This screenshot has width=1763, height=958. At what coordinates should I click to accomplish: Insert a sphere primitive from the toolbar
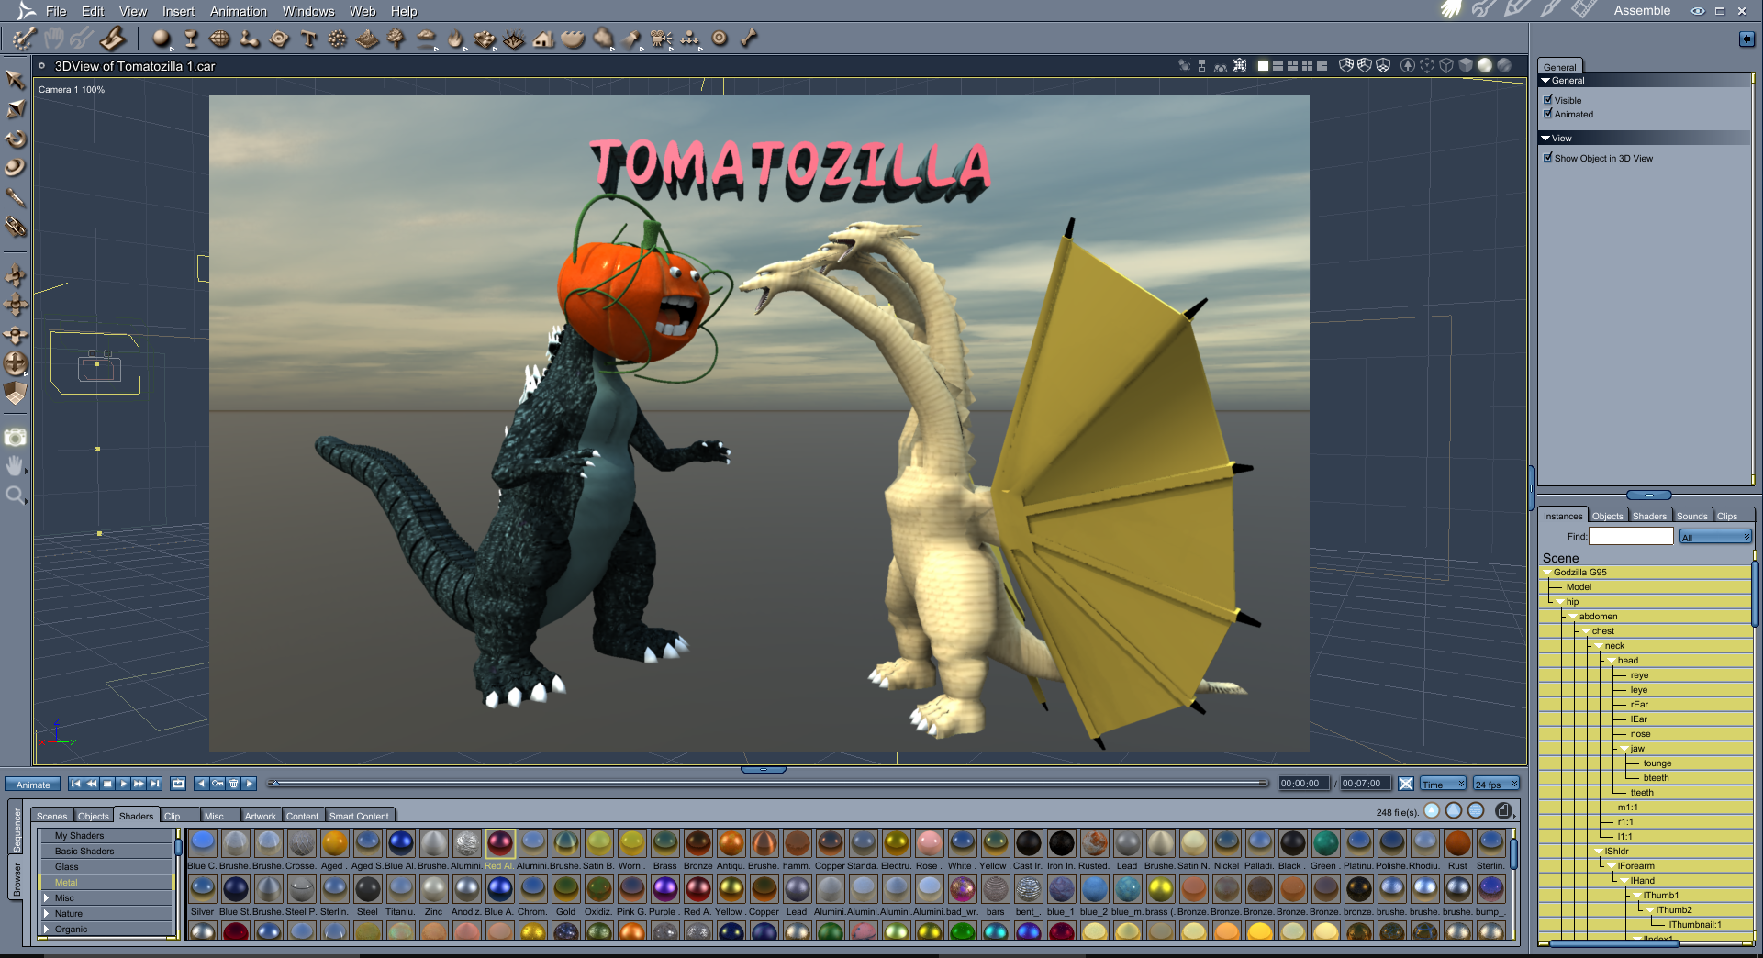(x=162, y=39)
